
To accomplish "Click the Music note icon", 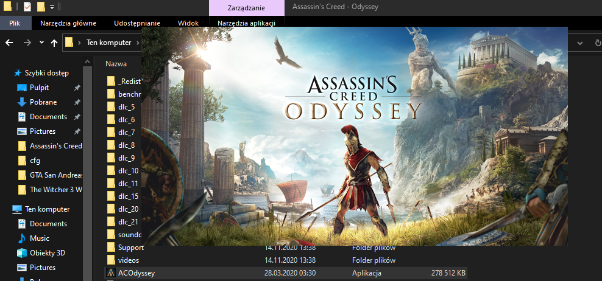I will pos(22,238).
